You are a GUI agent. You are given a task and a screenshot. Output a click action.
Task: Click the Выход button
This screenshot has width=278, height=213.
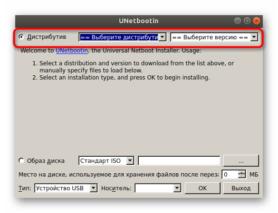pyautogui.click(x=241, y=188)
